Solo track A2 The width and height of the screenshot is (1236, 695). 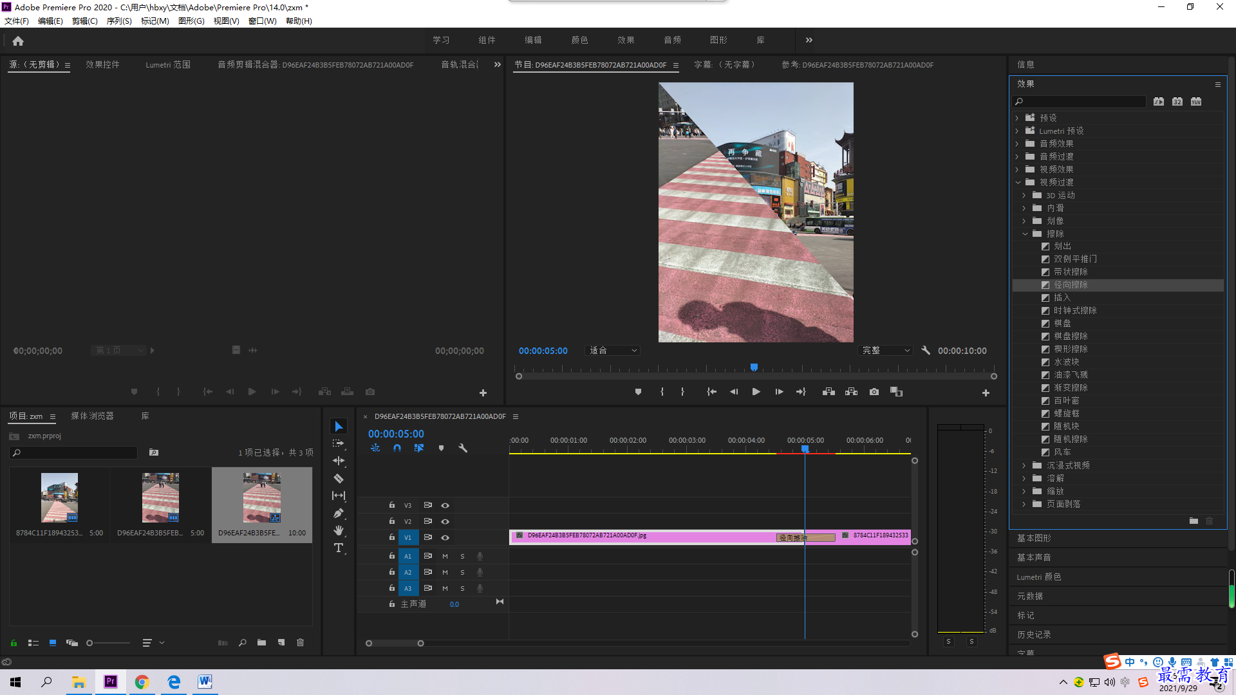click(x=462, y=572)
